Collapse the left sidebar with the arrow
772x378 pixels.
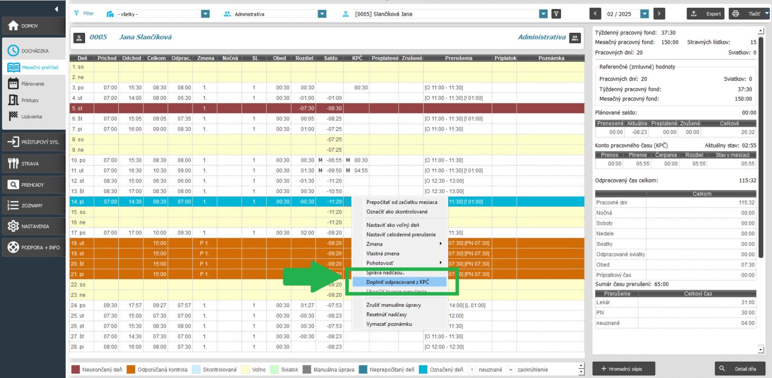coord(57,9)
